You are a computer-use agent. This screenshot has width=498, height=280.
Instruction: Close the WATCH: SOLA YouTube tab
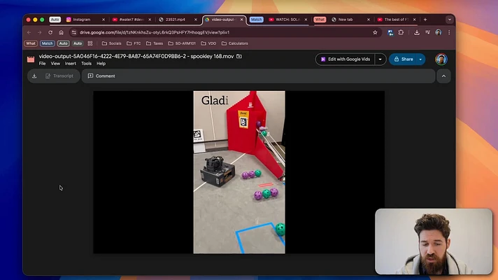click(x=306, y=20)
